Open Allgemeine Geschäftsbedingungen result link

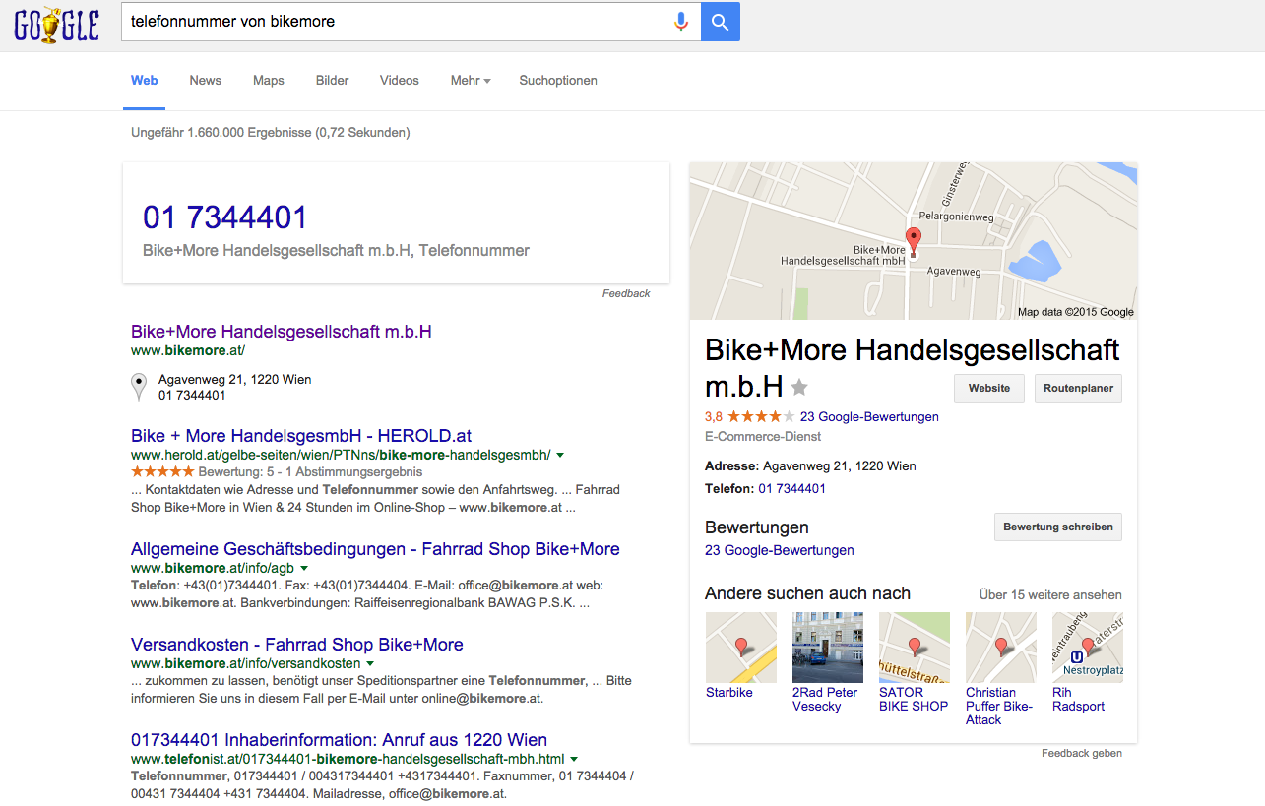point(375,549)
